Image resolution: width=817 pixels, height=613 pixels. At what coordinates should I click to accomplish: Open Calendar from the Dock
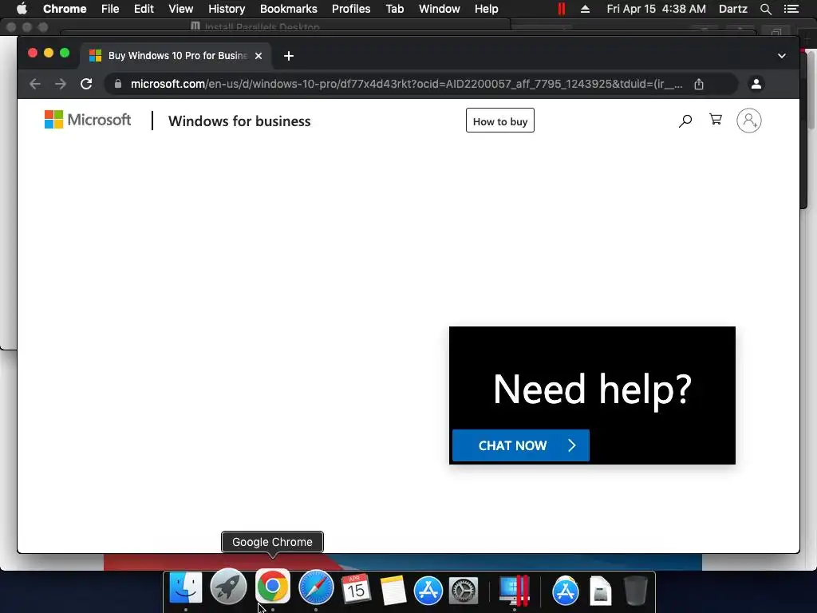[x=356, y=588]
